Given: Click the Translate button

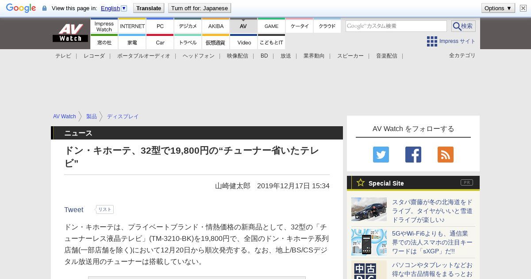Looking at the screenshot, I should 149,8.
